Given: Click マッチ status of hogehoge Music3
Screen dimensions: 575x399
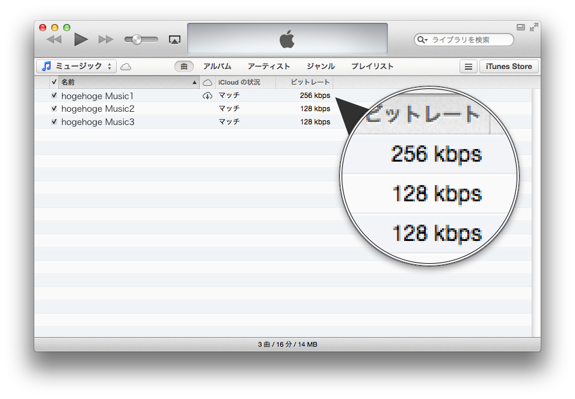Looking at the screenshot, I should click(x=229, y=121).
